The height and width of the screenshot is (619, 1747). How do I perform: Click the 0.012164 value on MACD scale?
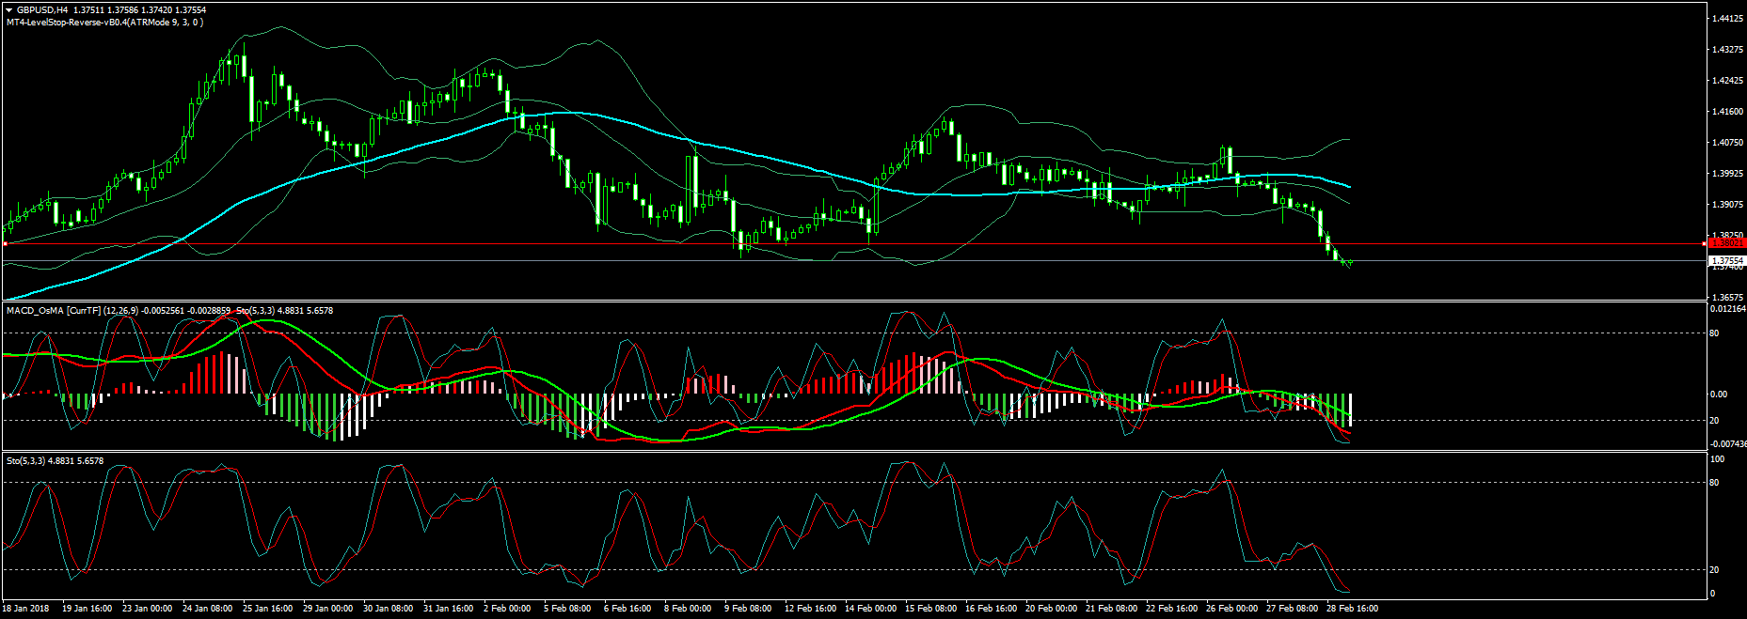pyautogui.click(x=1727, y=309)
